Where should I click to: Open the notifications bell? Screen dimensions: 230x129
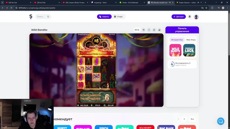[x=190, y=17]
